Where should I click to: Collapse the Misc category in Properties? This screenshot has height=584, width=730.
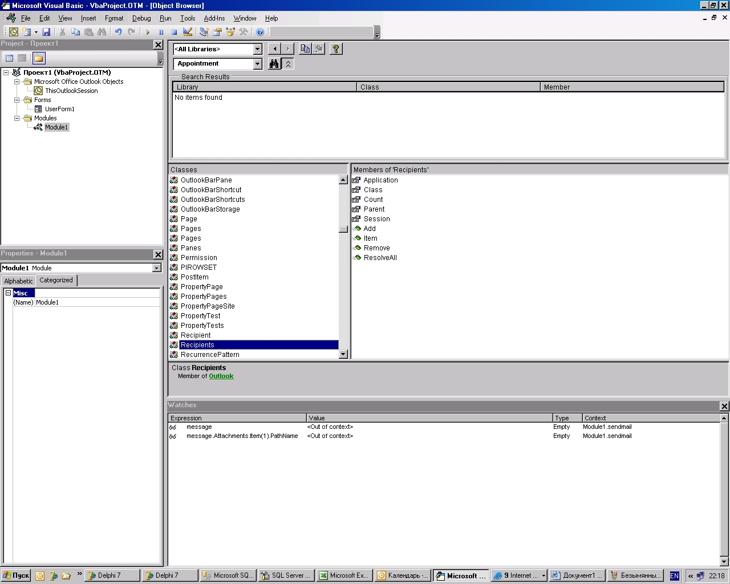(x=8, y=293)
